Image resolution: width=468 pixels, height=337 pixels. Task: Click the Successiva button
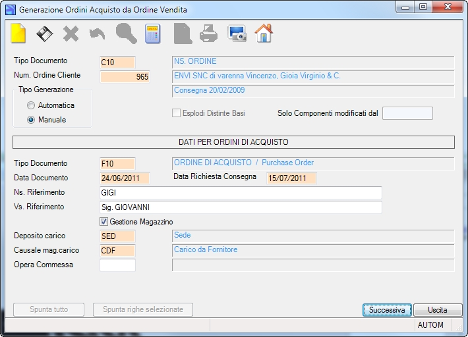pyautogui.click(x=387, y=310)
